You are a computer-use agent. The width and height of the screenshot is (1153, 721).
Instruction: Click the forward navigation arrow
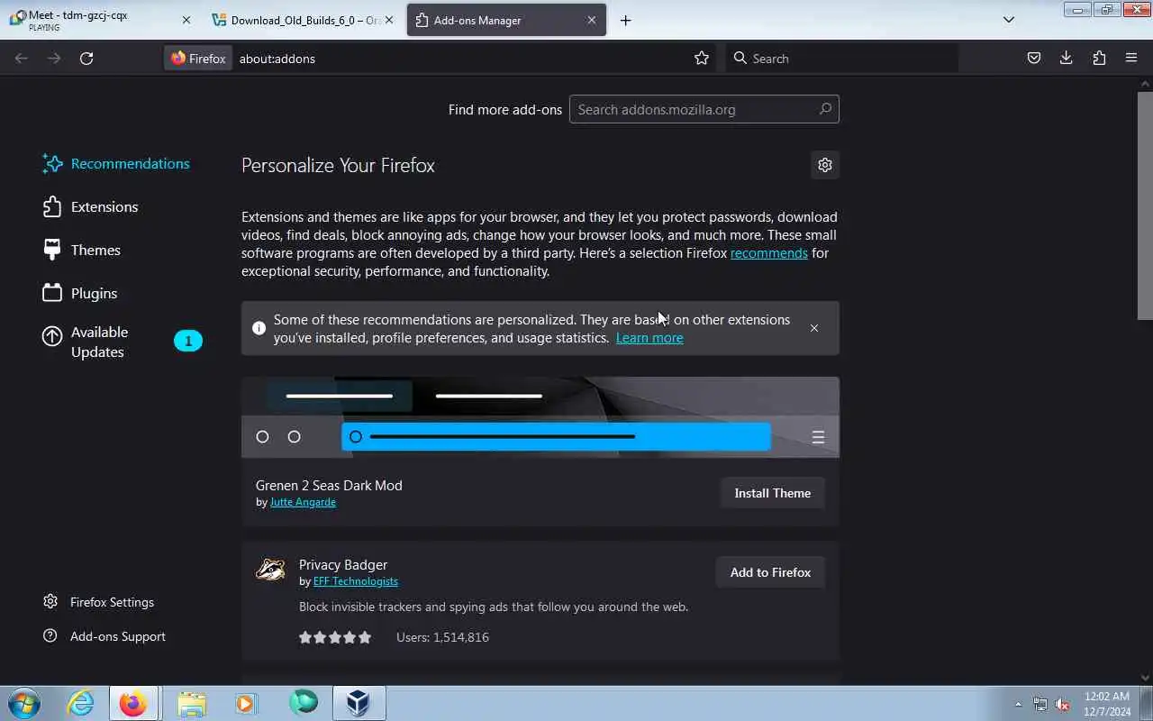tap(54, 59)
